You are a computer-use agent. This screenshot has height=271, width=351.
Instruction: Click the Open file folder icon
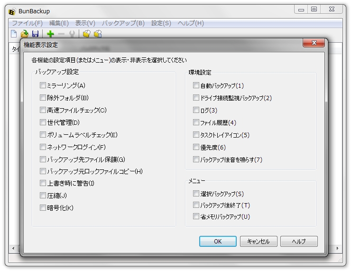pos(25,34)
